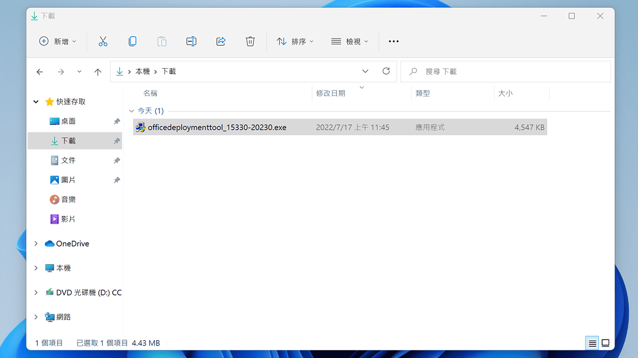Screen dimensions: 638x358
Task: Switch to details view in the status bar
Action: click(x=592, y=343)
